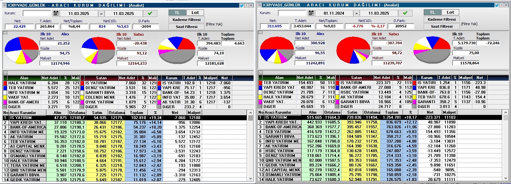511x184 pixels.
Task: Collapse pie chart panel in left window
Action: point(5,33)
